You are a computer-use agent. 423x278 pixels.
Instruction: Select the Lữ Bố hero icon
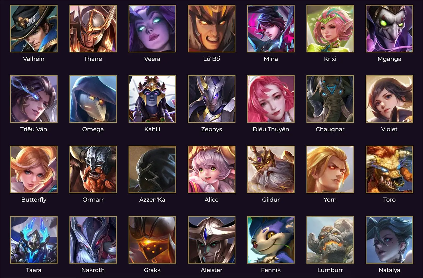[212, 29]
